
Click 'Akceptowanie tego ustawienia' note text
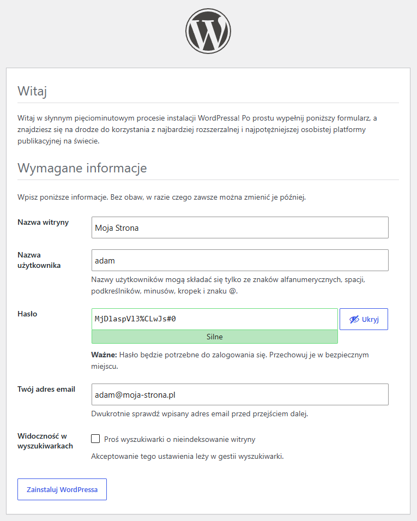click(188, 457)
